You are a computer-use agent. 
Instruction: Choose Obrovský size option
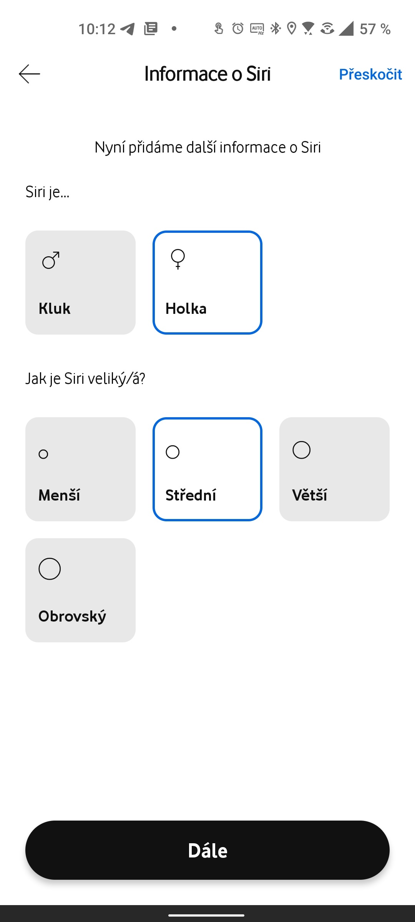tap(80, 590)
